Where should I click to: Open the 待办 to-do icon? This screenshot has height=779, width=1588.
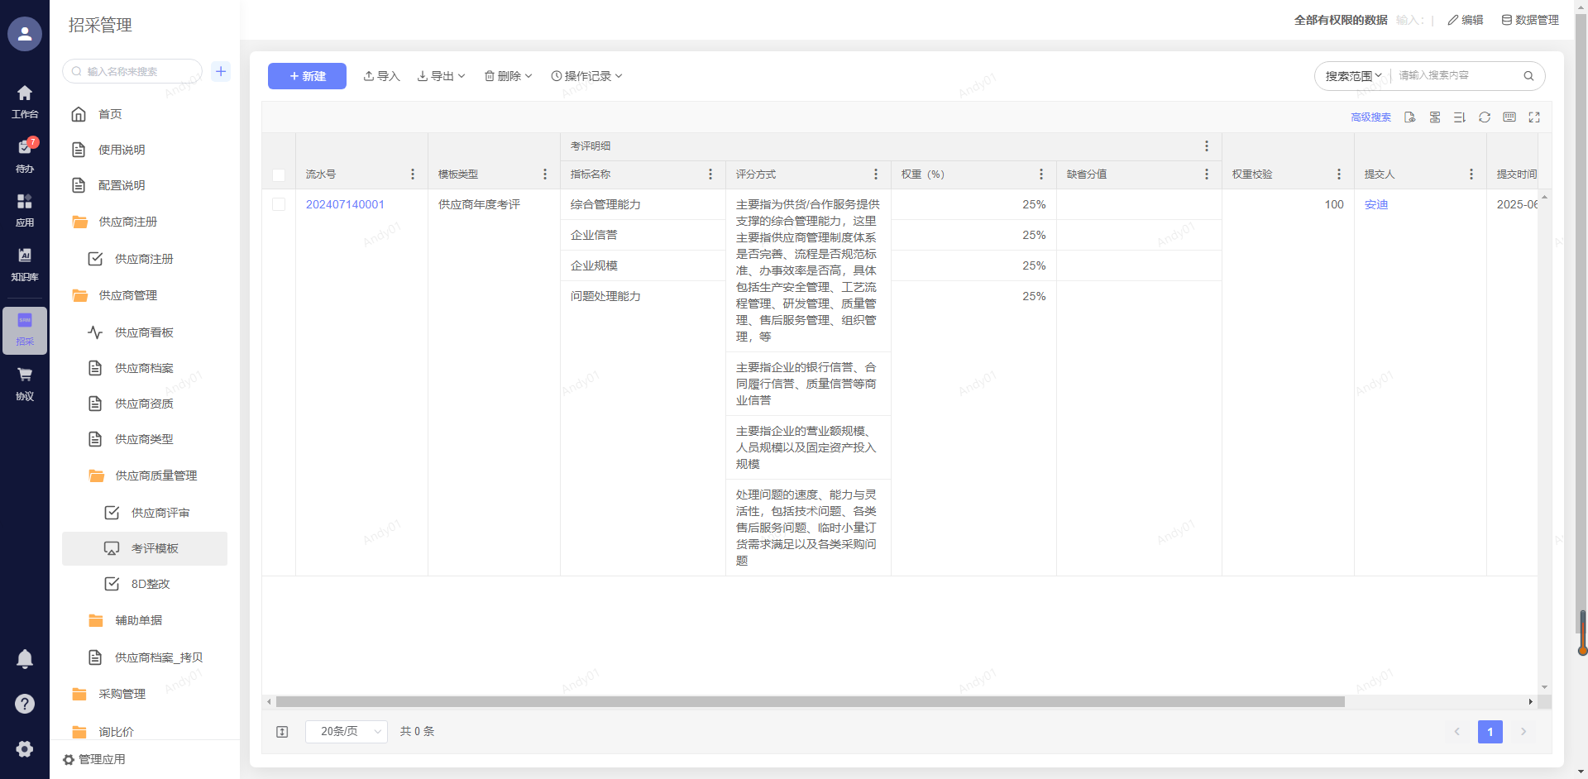[x=25, y=154]
